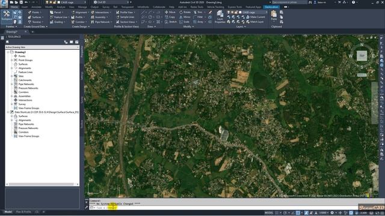This screenshot has height=216, width=385.
Task: Click the ViewCube TOP face
Action: click(x=362, y=56)
